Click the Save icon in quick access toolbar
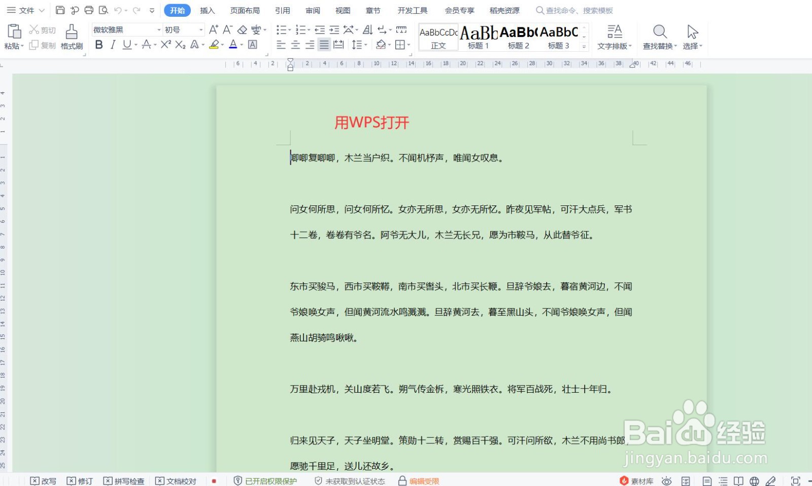Screen dimensions: 812x486 (60, 10)
